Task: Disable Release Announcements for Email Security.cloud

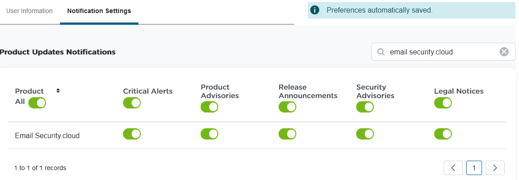Action: 288,134
